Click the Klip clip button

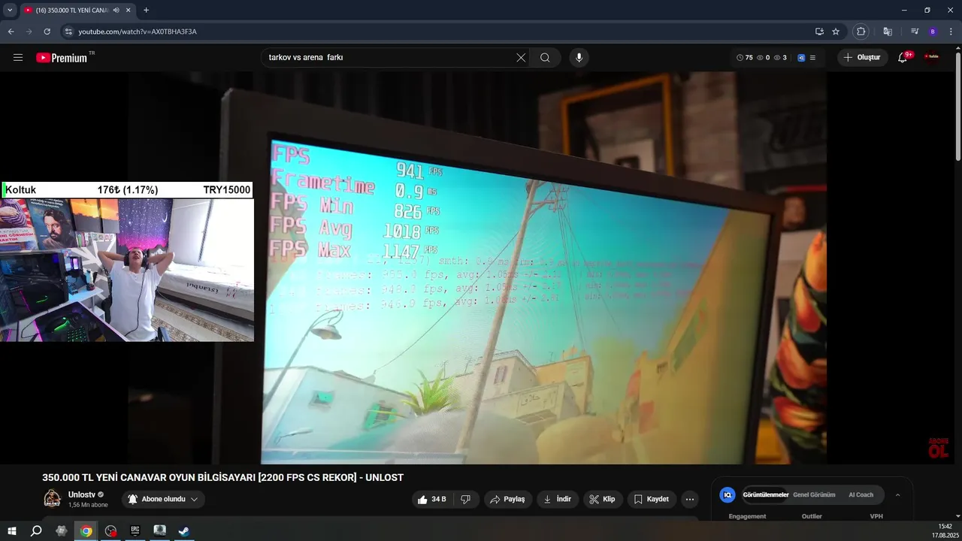(x=603, y=500)
